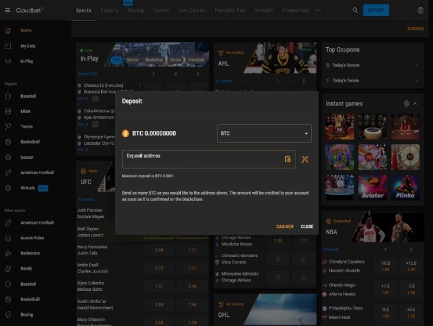Open the user account profile icon
Image resolution: width=433 pixels, height=326 pixels.
click(421, 10)
